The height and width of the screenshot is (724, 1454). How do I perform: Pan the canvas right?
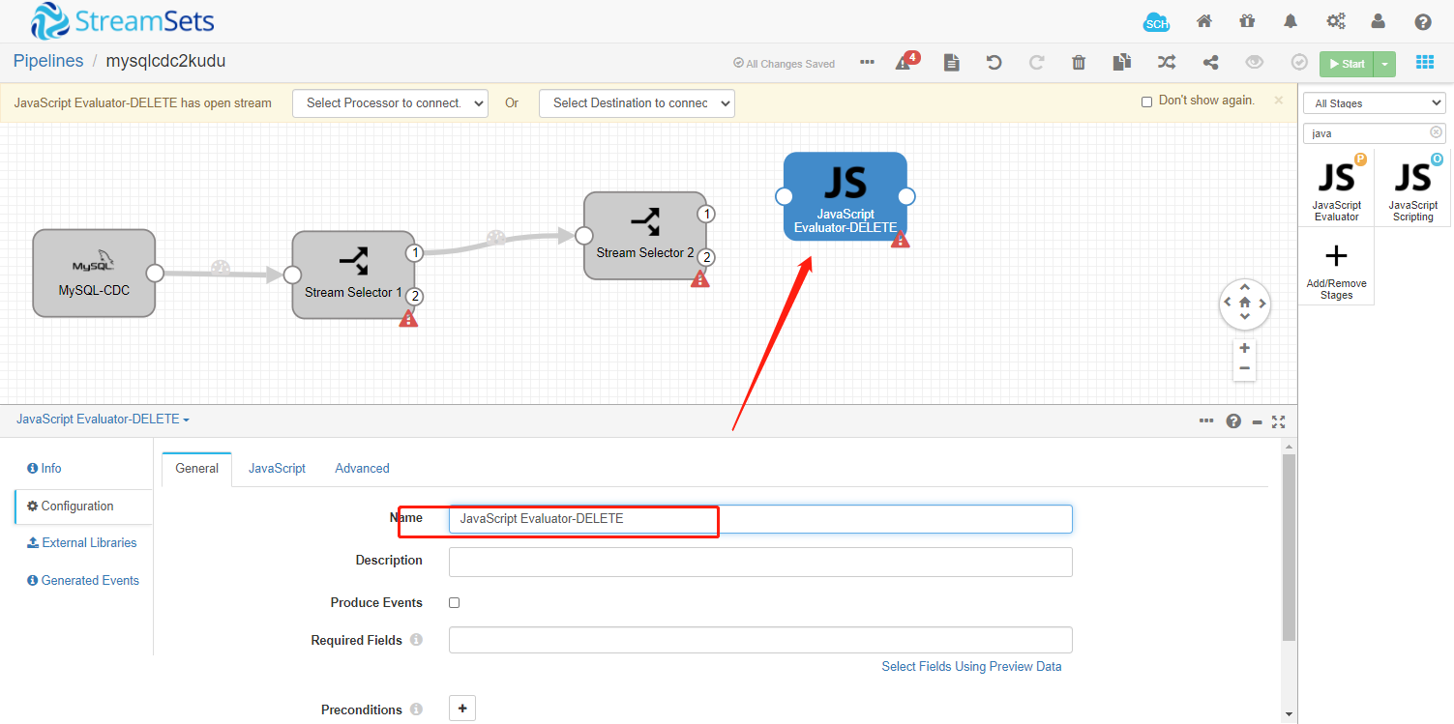[1261, 303]
